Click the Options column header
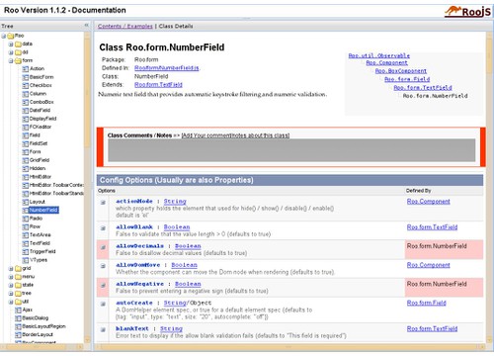Image resolution: width=494 pixels, height=356 pixels. (107, 191)
